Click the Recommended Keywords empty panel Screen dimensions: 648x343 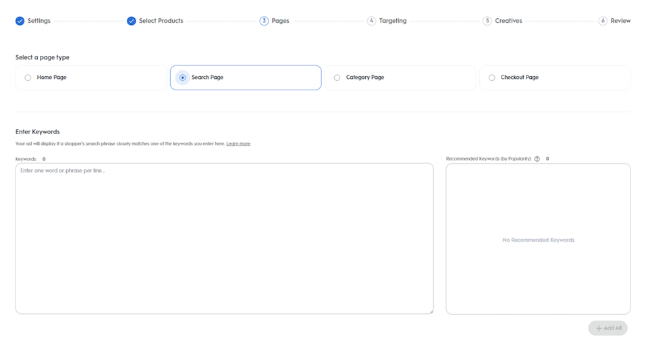click(x=538, y=239)
